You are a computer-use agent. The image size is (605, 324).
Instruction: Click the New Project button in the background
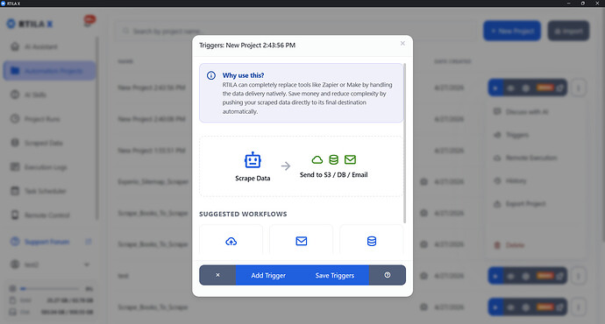click(x=512, y=31)
